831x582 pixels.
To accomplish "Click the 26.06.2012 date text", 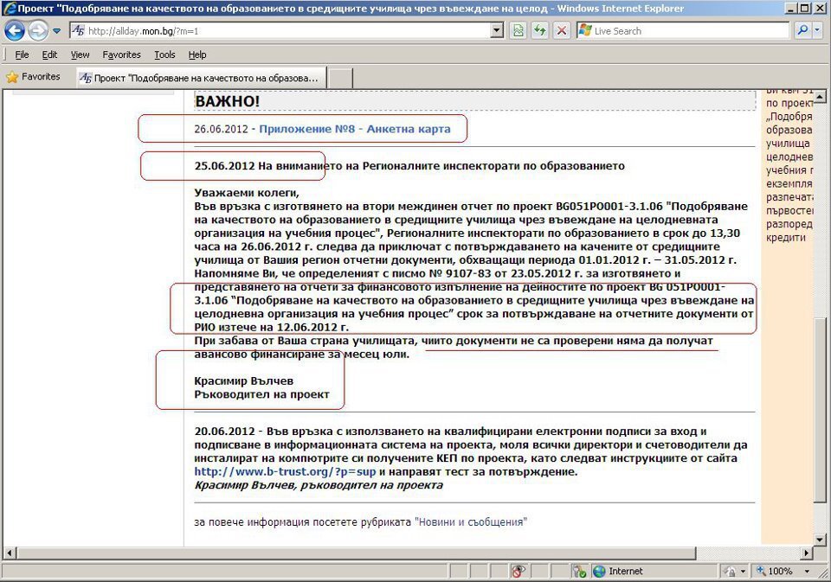I will tap(221, 129).
